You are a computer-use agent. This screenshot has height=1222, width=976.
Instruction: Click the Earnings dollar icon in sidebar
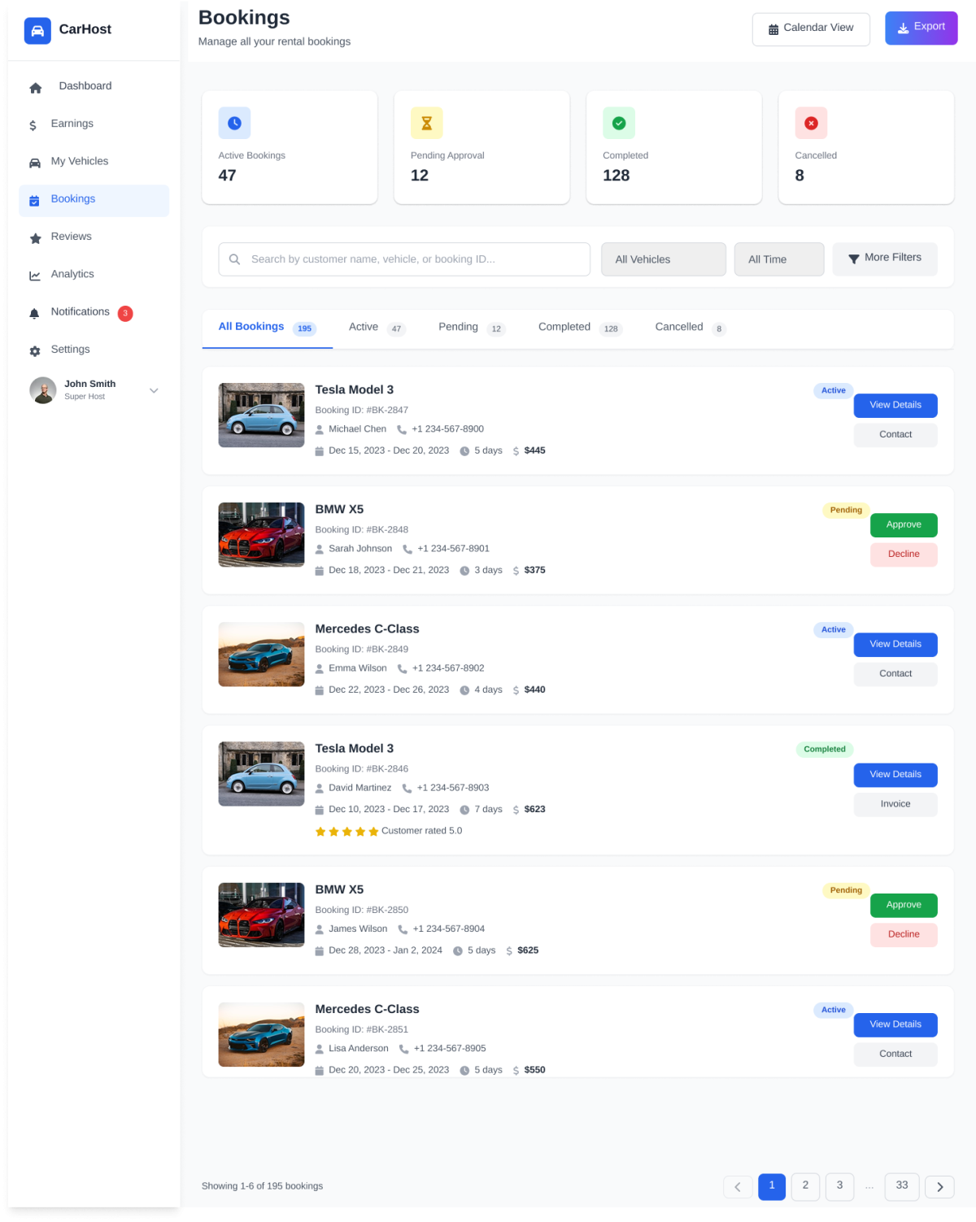[33, 125]
